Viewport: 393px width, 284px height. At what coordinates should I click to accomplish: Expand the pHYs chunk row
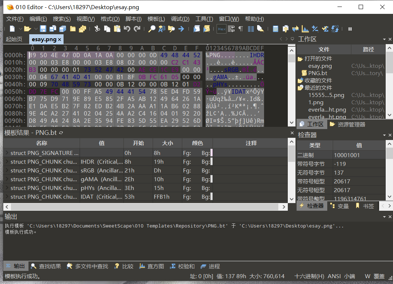tap(7, 188)
